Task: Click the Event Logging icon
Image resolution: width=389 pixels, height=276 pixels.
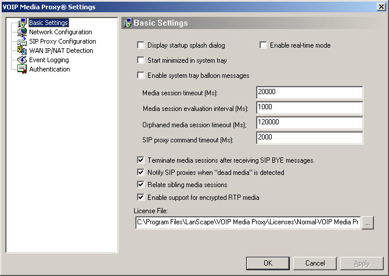Action: click(x=22, y=60)
